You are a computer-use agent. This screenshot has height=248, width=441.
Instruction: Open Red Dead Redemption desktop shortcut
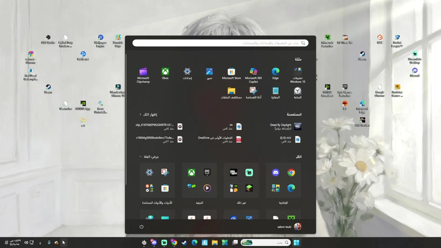(x=30, y=74)
